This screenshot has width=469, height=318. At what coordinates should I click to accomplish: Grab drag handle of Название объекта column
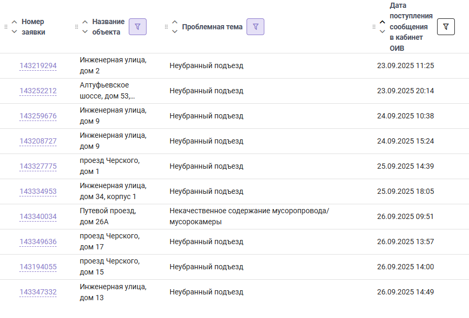(76, 27)
